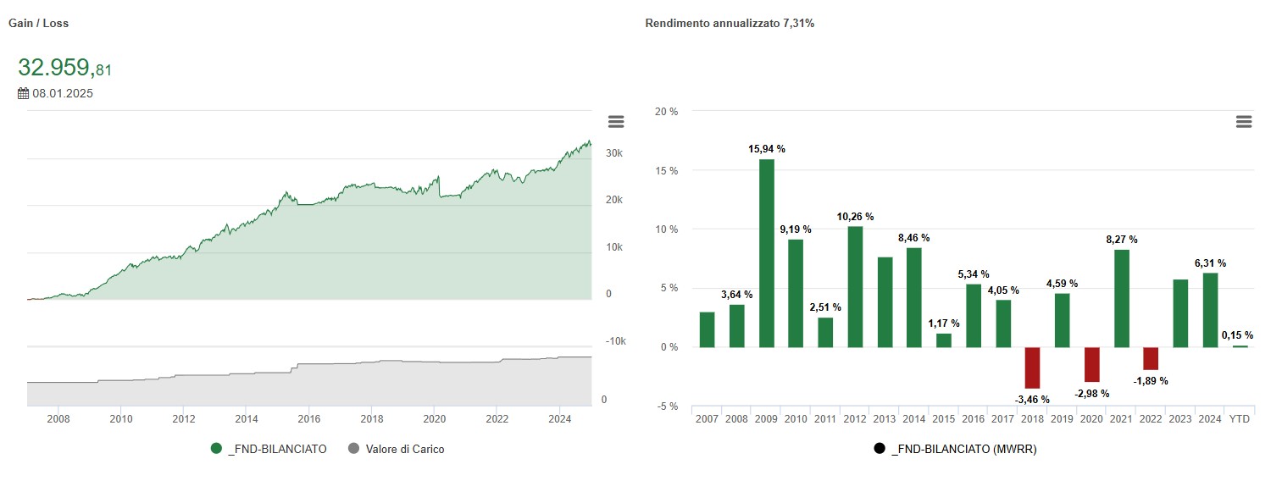This screenshot has height=481, width=1282.
Task: Select the red 2020 negative bar
Action: tap(1091, 365)
